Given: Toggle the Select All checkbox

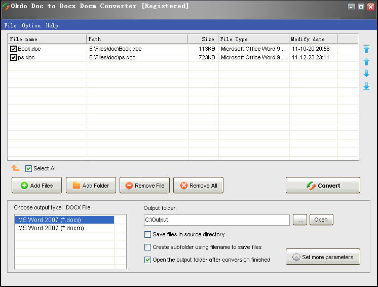Looking at the screenshot, I should coord(28,168).
